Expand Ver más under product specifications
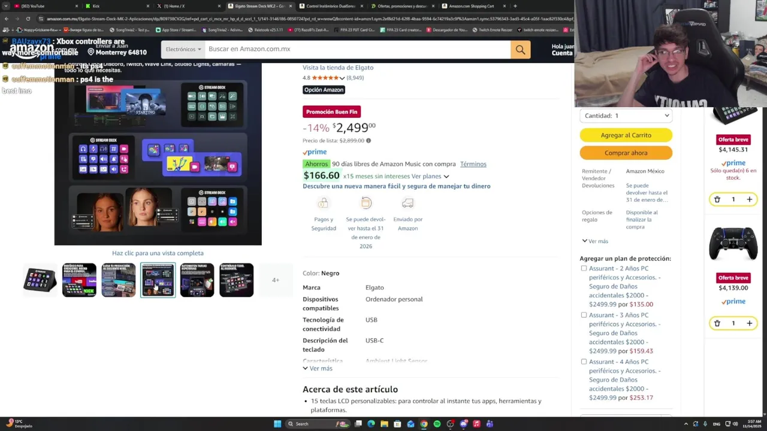 (x=318, y=369)
